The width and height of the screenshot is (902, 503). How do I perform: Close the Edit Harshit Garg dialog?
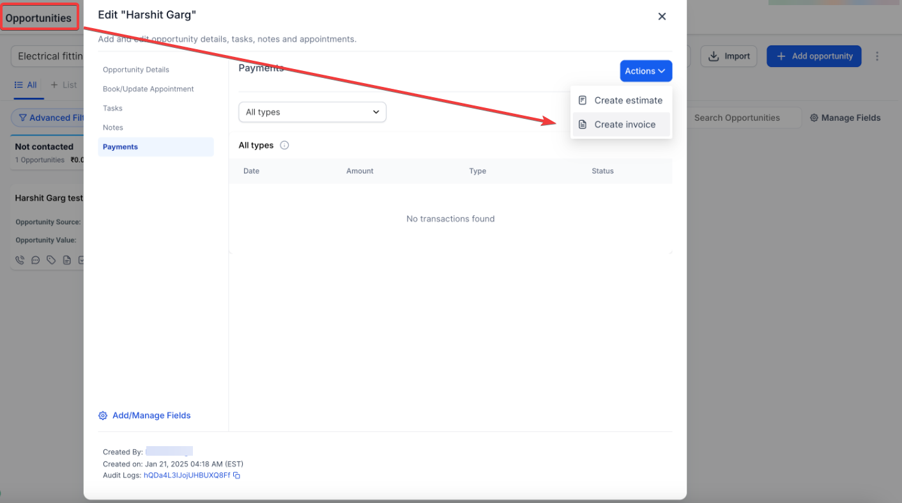[x=662, y=17]
